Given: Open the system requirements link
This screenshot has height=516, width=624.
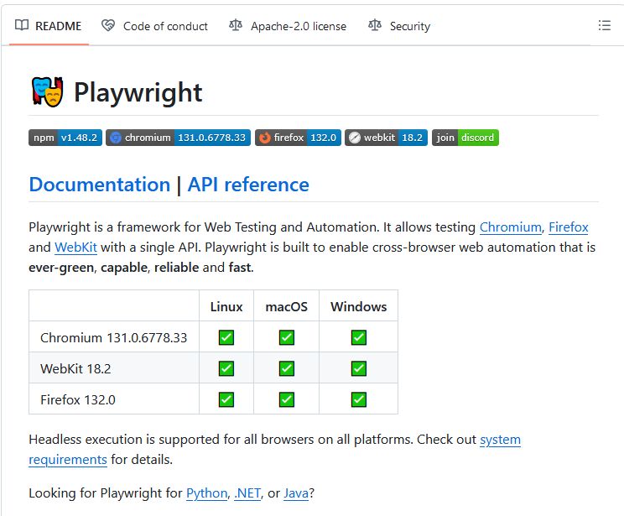Looking at the screenshot, I should (x=500, y=440).
